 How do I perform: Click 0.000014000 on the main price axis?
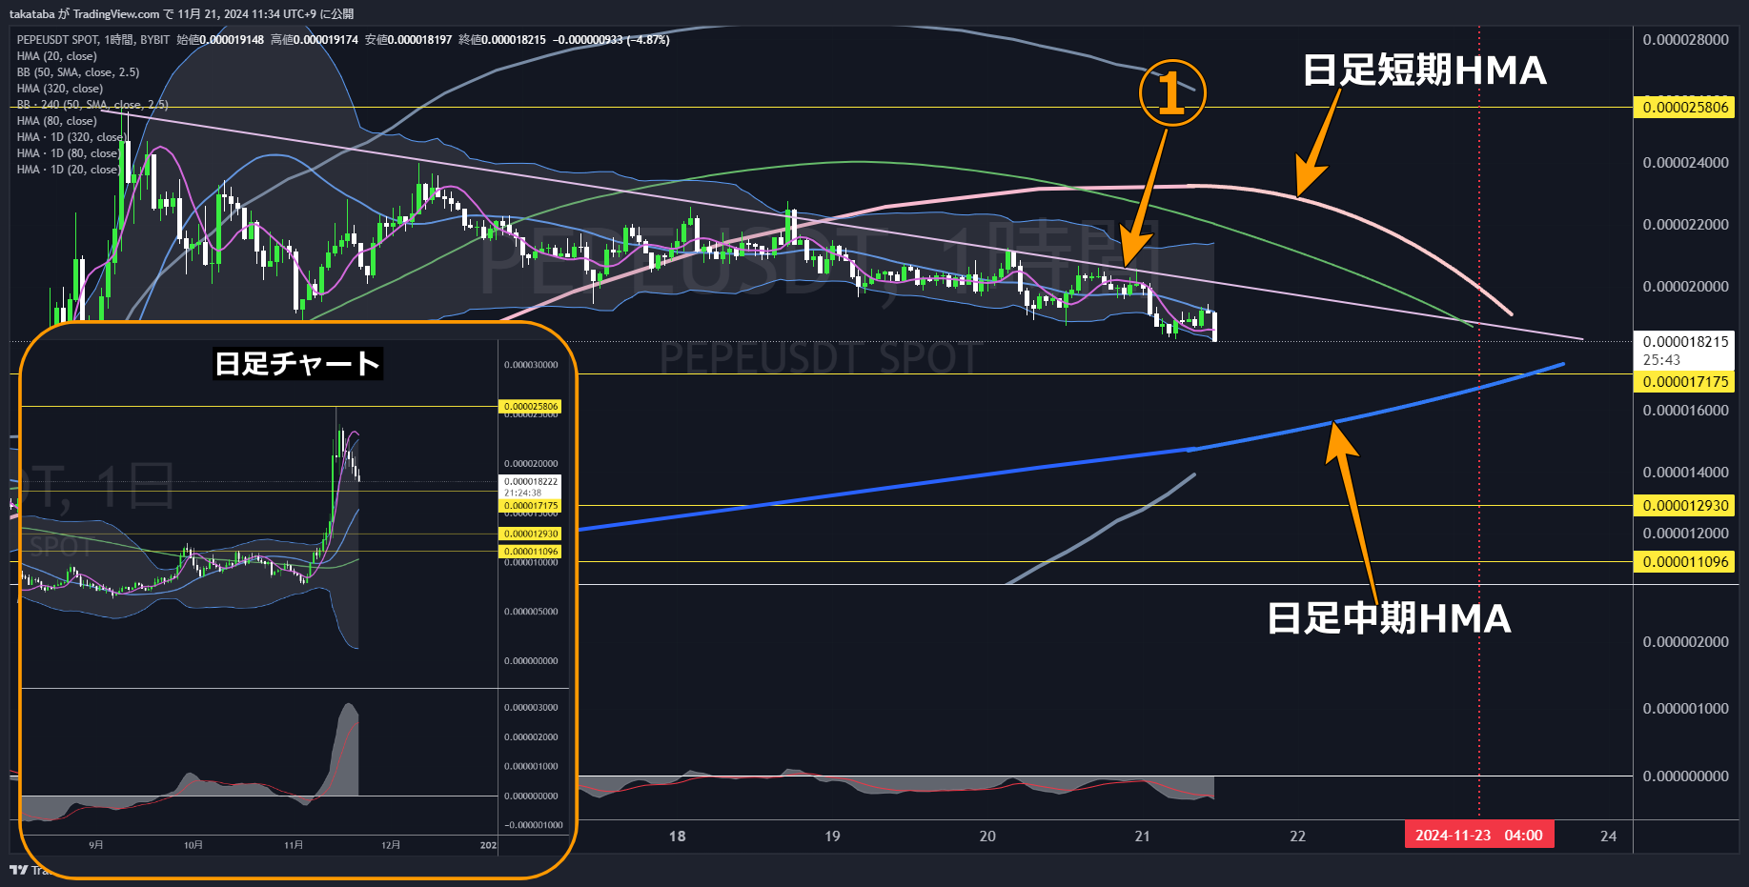point(1685,473)
